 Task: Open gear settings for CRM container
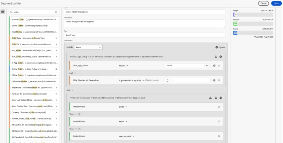(220, 57)
